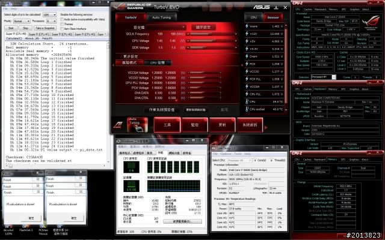Click the right arrow of DDR Voltage slider
The width and height of the screenshot is (385, 240).
(x=236, y=48)
